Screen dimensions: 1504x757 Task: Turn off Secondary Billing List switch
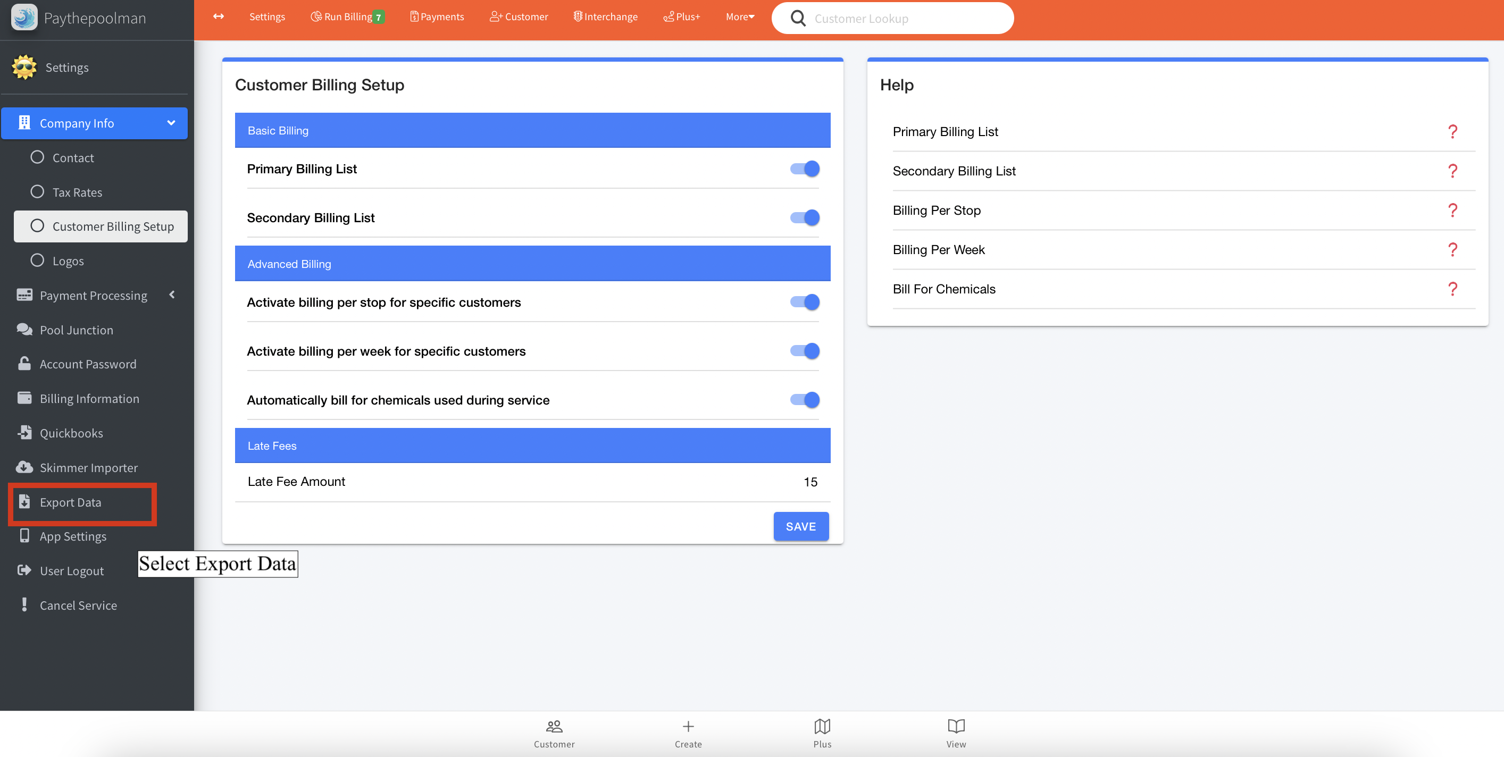[x=805, y=218]
